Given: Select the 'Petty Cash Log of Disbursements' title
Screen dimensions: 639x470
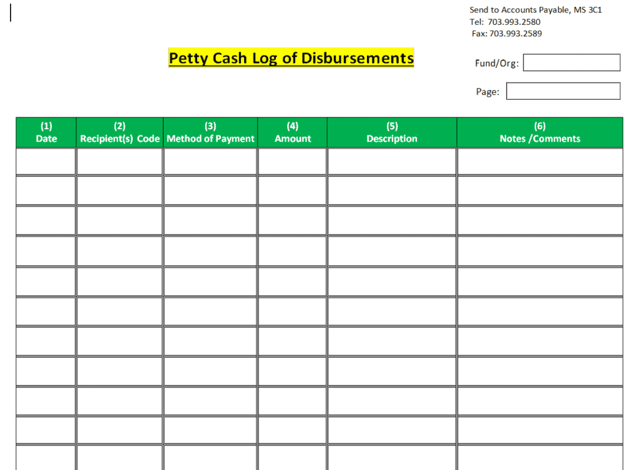Looking at the screenshot, I should [x=291, y=58].
